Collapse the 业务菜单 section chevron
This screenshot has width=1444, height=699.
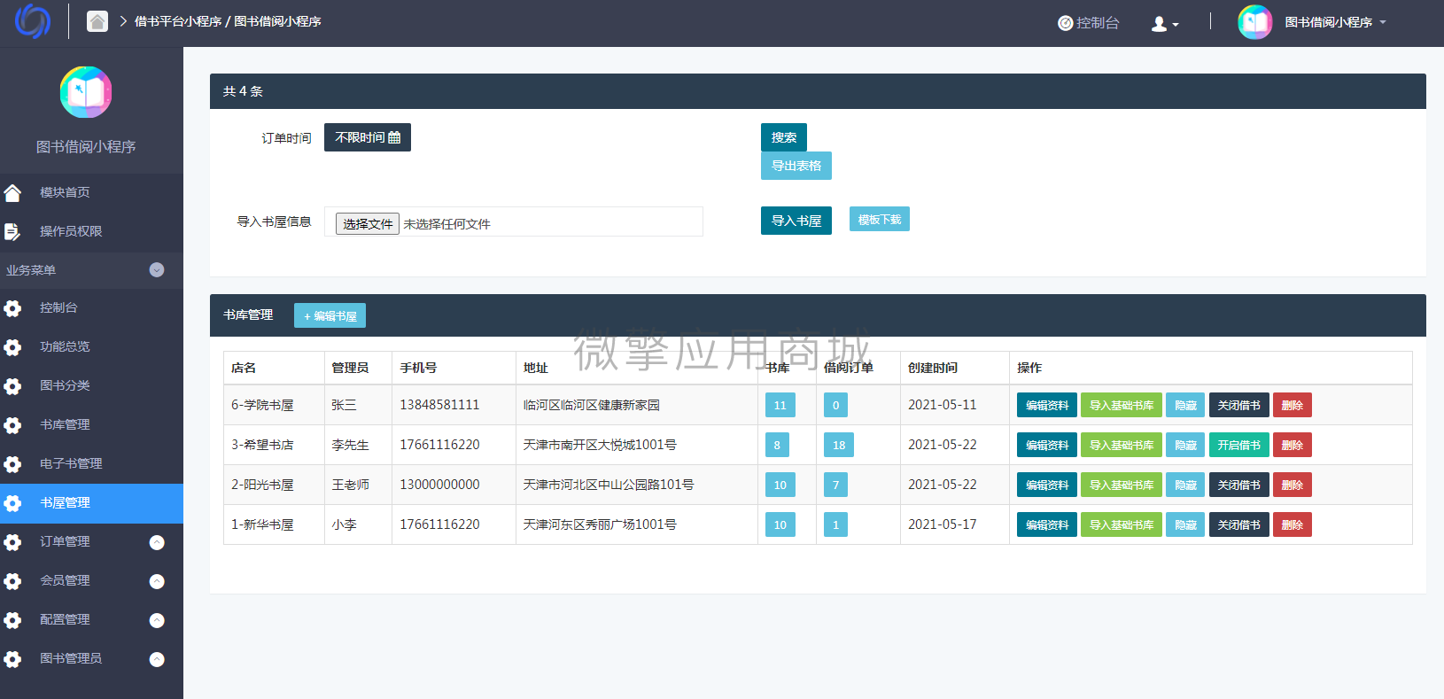tap(157, 270)
